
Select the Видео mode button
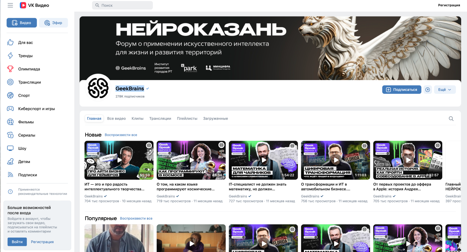[21, 23]
